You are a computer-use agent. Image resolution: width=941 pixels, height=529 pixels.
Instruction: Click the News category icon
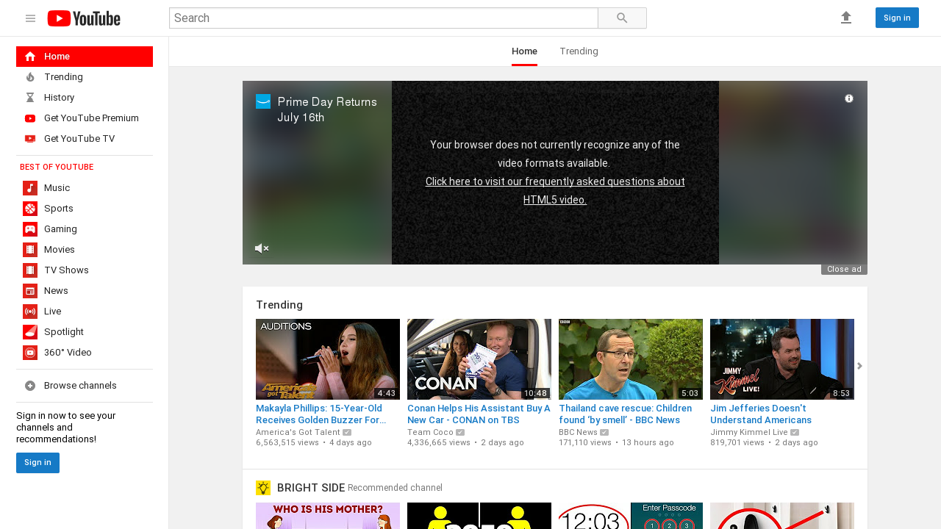click(x=30, y=291)
